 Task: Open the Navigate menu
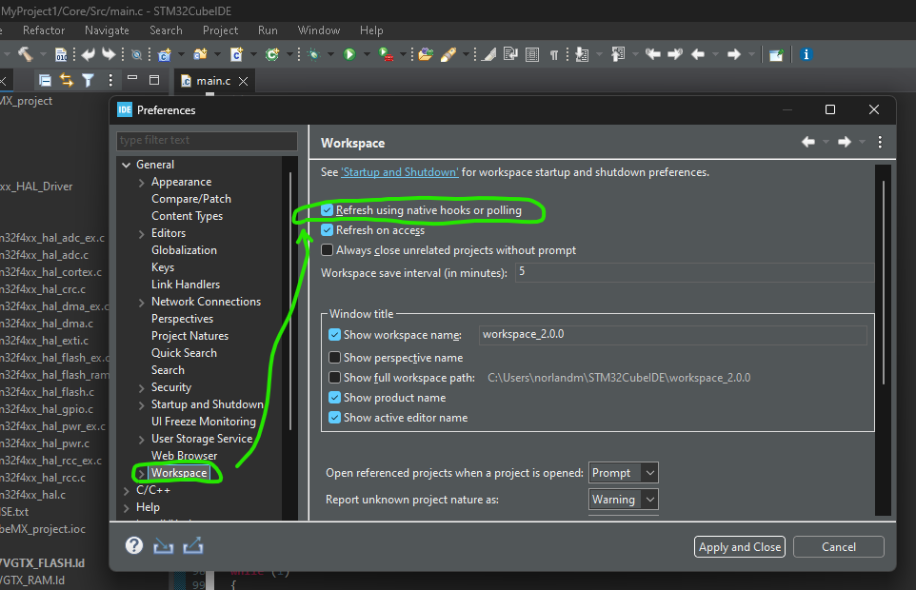(107, 30)
